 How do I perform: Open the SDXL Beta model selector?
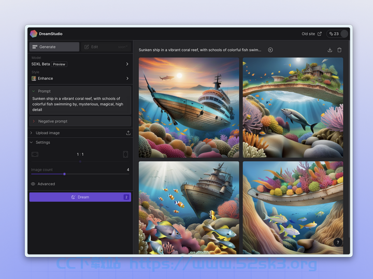point(80,64)
